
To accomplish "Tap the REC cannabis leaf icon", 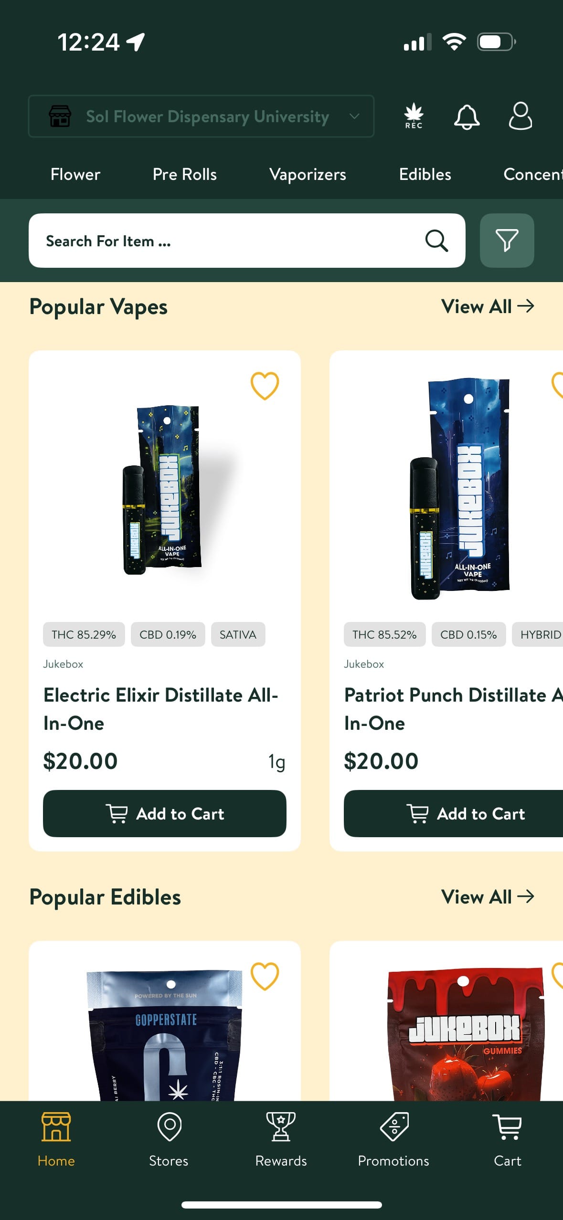I will 414,116.
